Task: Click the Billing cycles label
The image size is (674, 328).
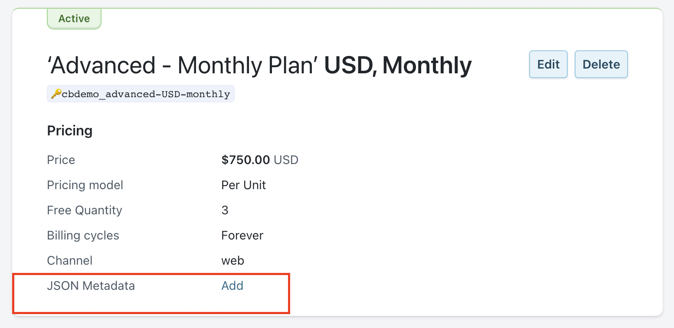Action: pyautogui.click(x=83, y=236)
